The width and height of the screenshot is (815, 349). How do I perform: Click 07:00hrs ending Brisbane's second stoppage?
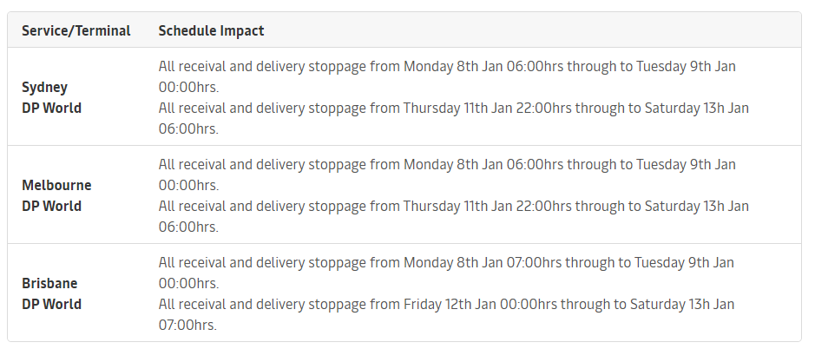coord(187,325)
